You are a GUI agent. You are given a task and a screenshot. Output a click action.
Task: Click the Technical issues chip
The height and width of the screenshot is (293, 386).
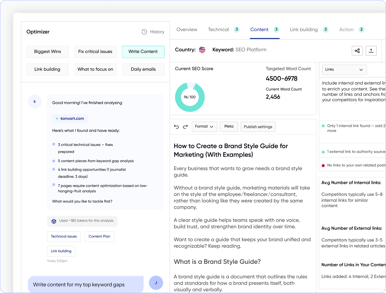click(64, 236)
